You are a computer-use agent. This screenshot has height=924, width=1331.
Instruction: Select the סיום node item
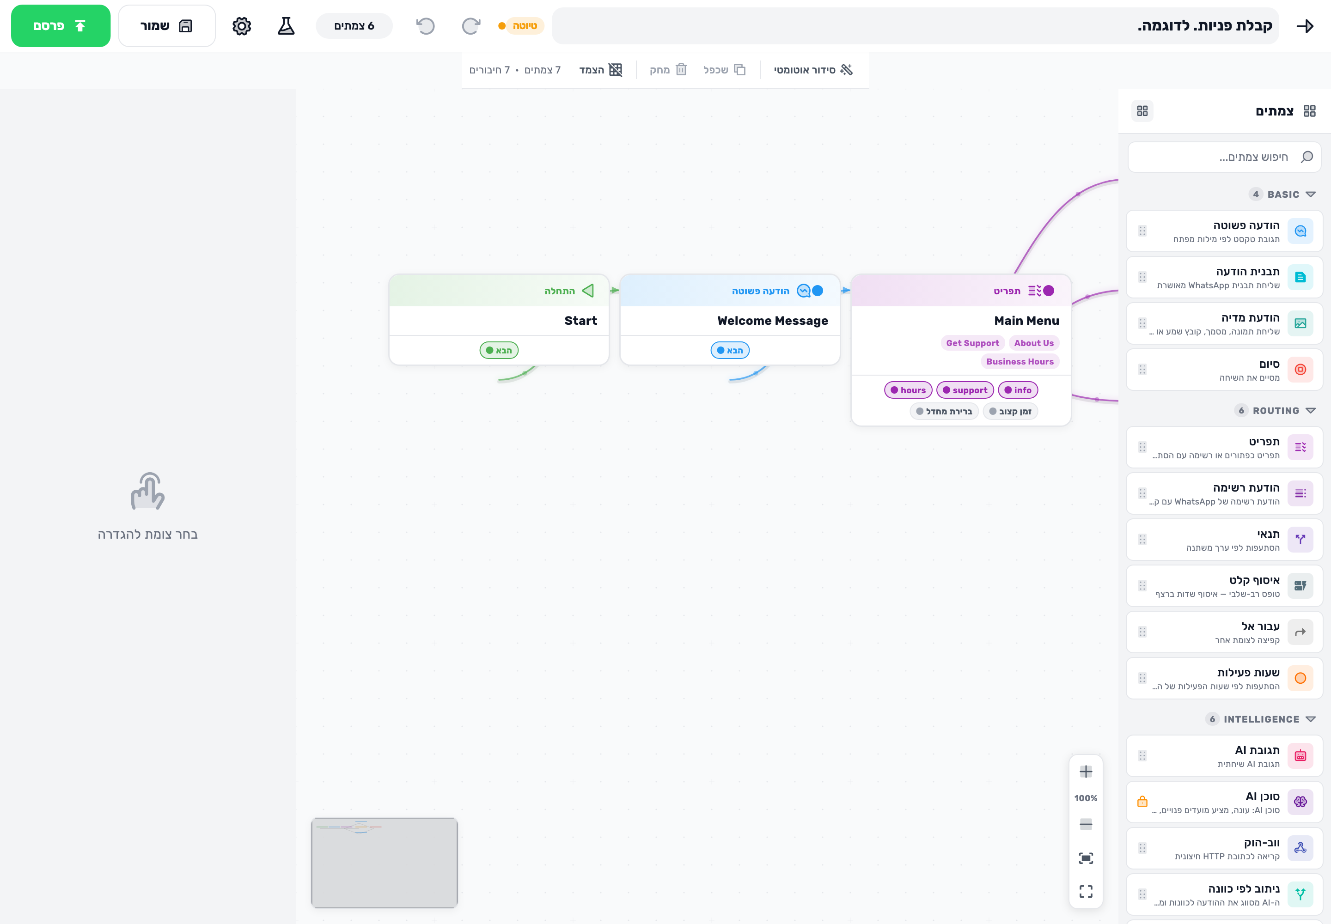pyautogui.click(x=1224, y=369)
